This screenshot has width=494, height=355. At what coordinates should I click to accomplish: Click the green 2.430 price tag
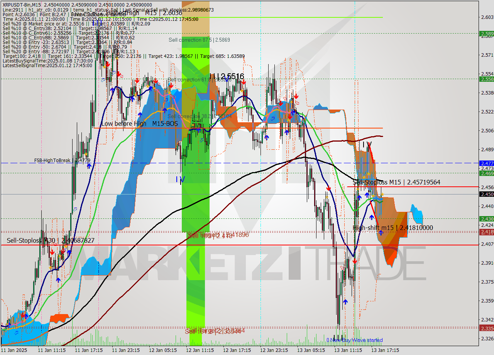point(486,219)
